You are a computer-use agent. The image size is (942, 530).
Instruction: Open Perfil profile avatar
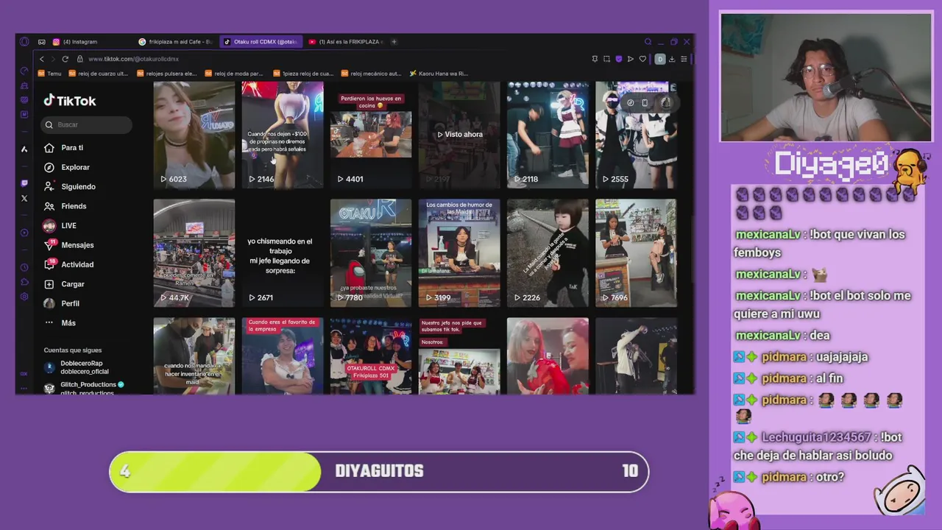tap(49, 303)
